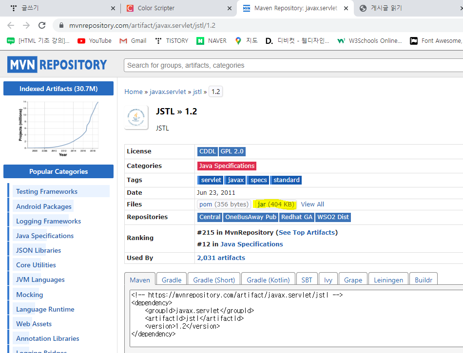Switch to the Gradle (Kotlin) tab
This screenshot has height=353, width=463.
coord(268,279)
